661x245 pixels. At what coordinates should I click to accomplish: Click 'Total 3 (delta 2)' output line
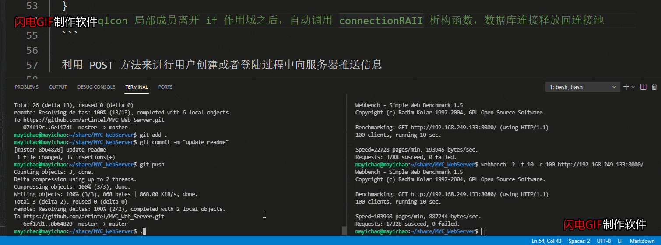70,202
